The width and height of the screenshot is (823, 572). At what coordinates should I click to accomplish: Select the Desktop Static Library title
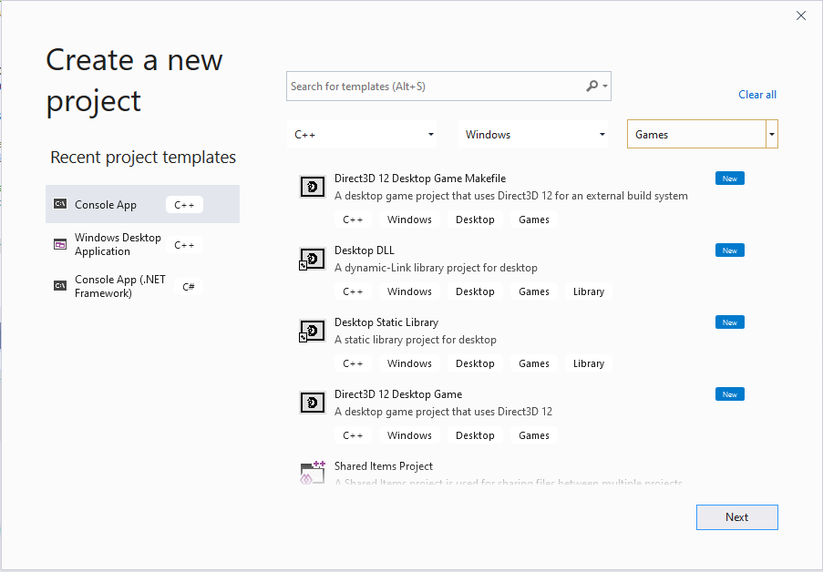[x=386, y=322]
